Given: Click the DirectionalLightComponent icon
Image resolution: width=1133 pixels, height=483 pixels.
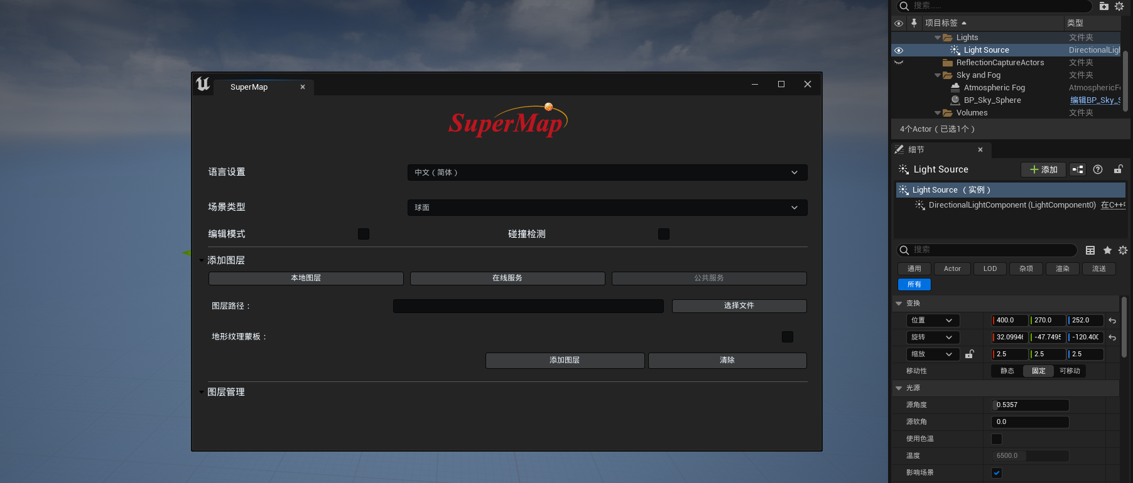Looking at the screenshot, I should (920, 205).
